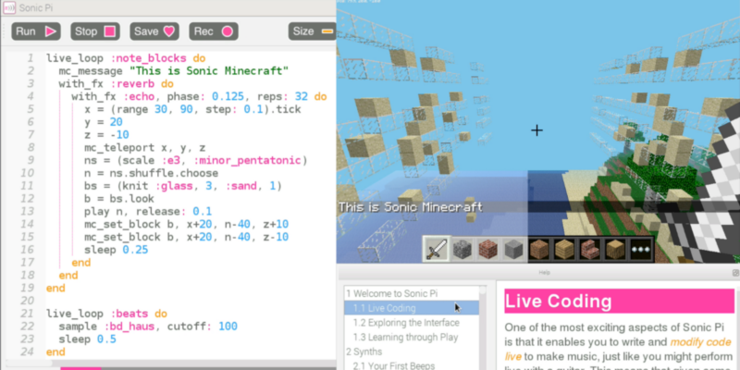
Task: Click Minecraft chat message 'This is Sonic Minecraft'
Action: (410, 207)
